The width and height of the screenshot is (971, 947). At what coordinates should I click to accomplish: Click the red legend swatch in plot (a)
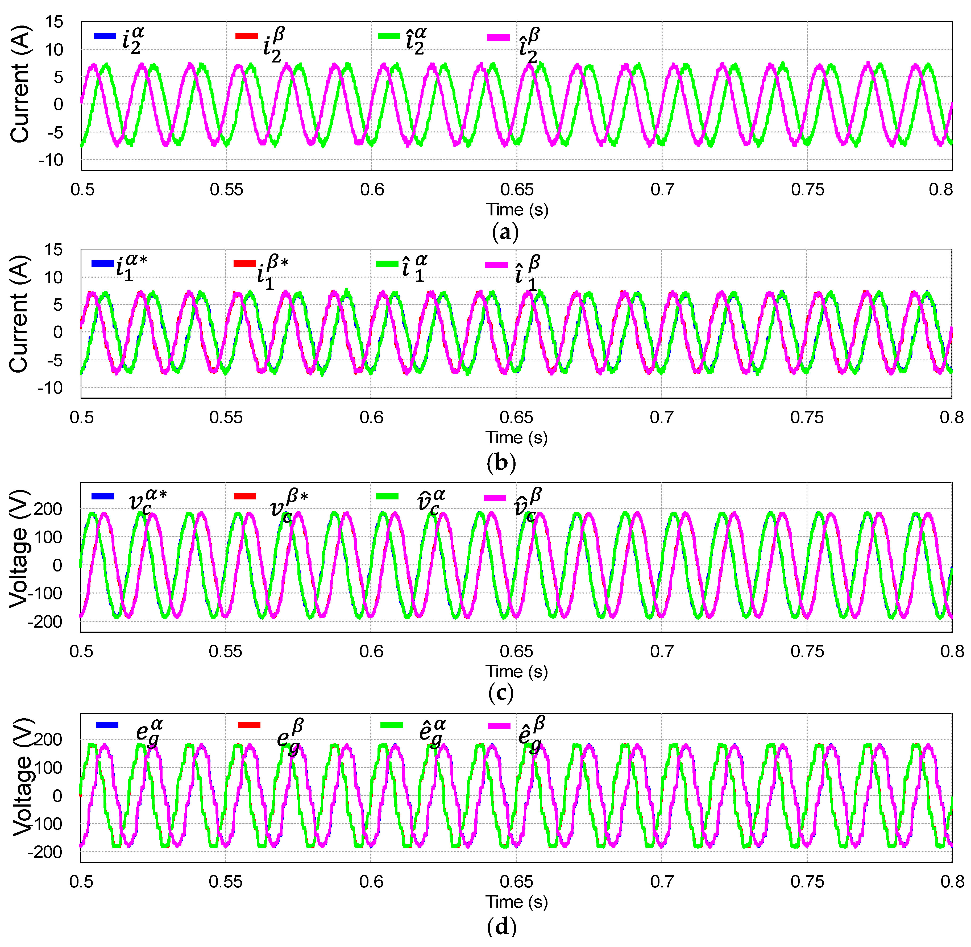pos(247,36)
